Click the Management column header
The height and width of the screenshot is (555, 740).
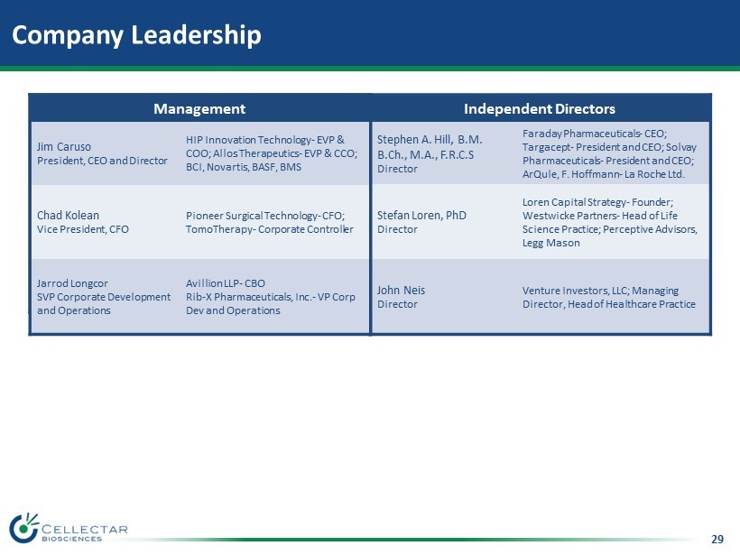pos(199,108)
